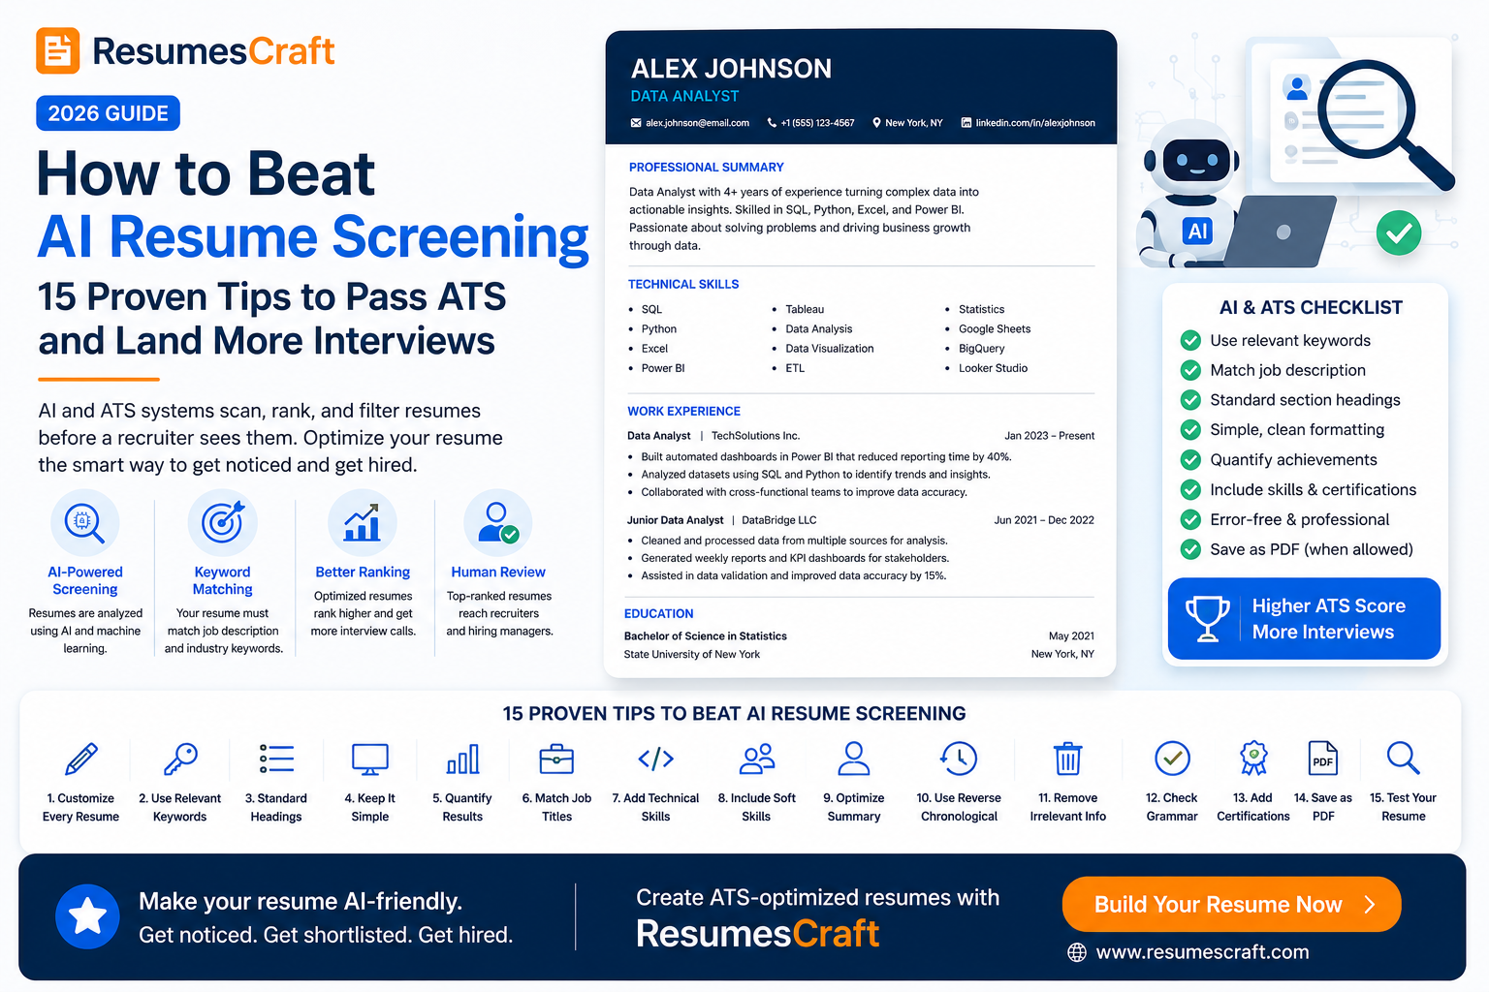Screen dimensions: 1489x992
Task: Click the check beside Use relevant keywords
Action: click(1190, 340)
